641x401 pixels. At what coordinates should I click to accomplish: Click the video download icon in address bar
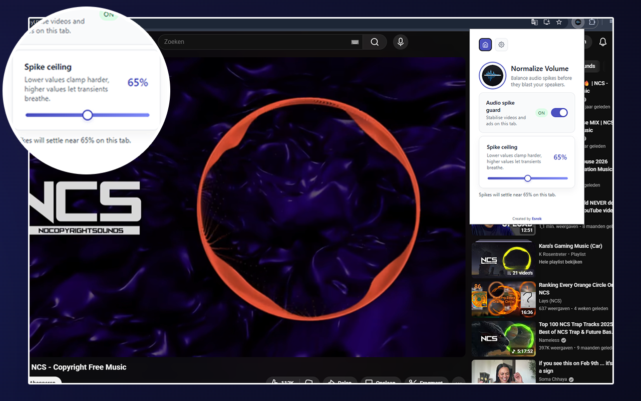(546, 22)
